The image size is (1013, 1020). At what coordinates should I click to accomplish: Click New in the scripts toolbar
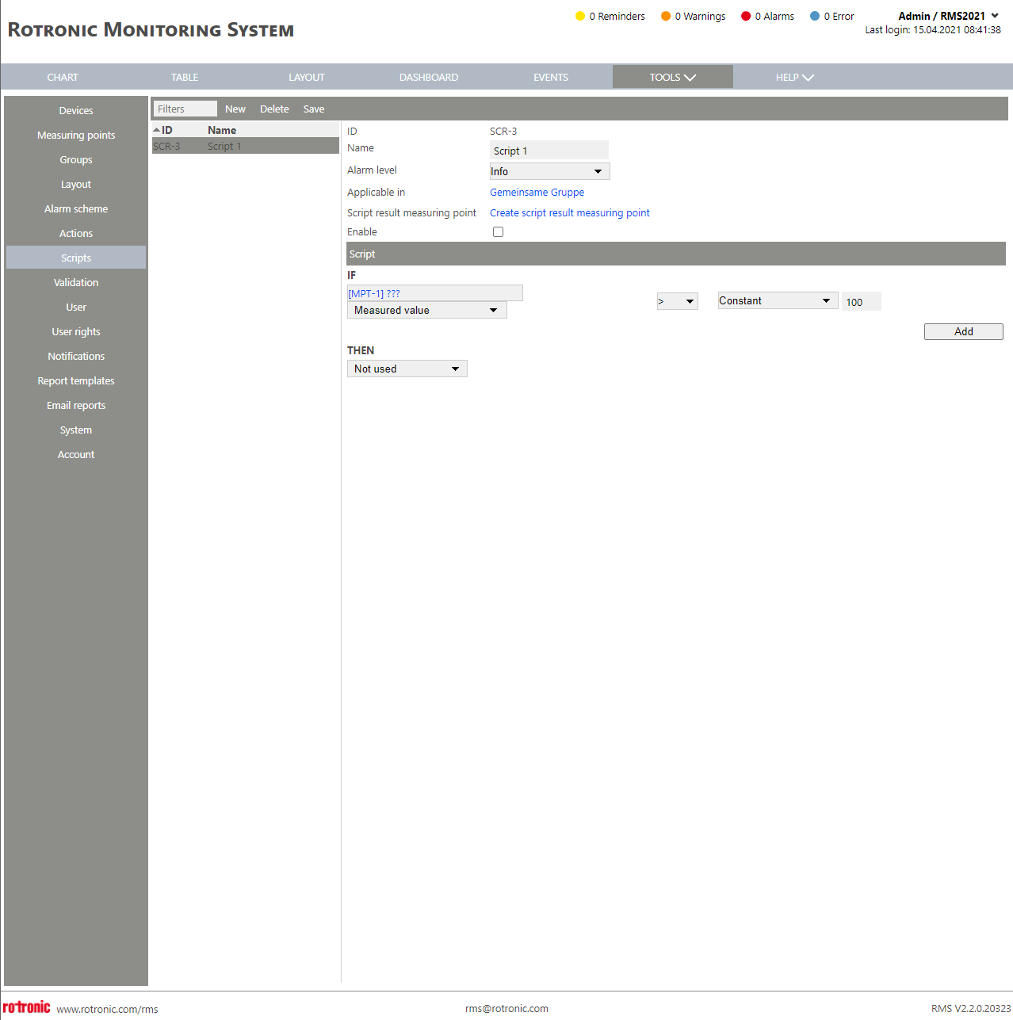click(235, 109)
